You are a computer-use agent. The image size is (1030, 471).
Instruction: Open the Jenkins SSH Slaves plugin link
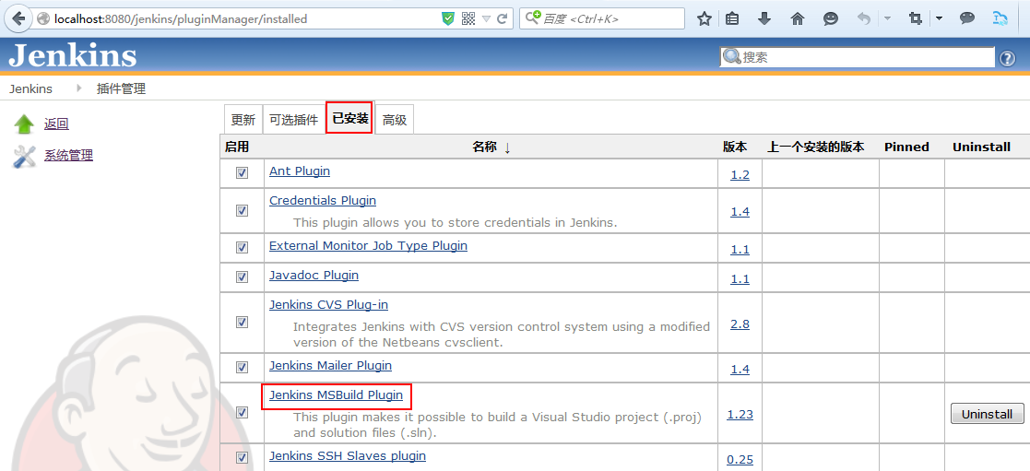pos(348,455)
